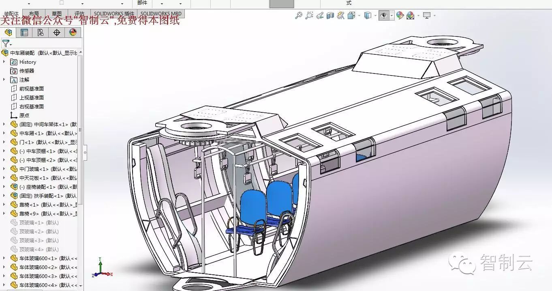Image resolution: width=552 pixels, height=291 pixels.
Task: Click the tree scrollbar down arrow
Action: click(x=81, y=286)
